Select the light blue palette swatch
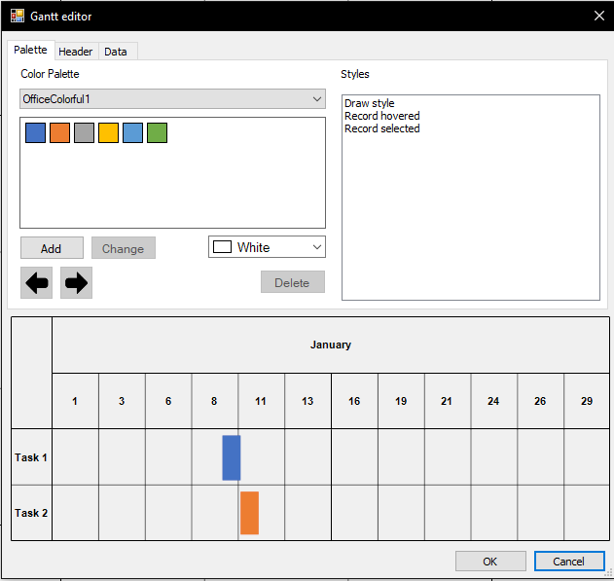Viewport: 614px width, 581px height. point(132,132)
